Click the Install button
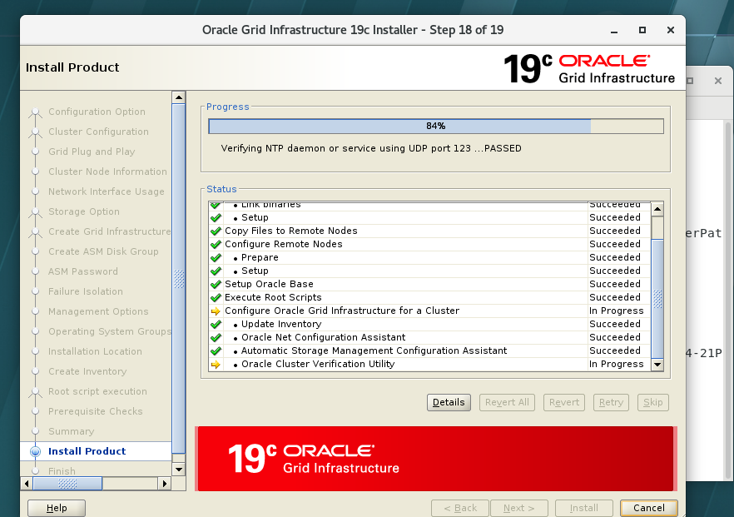734x517 pixels. pyautogui.click(x=583, y=508)
